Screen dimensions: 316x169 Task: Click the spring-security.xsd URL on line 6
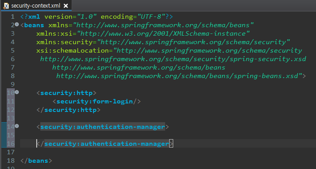click(x=173, y=59)
